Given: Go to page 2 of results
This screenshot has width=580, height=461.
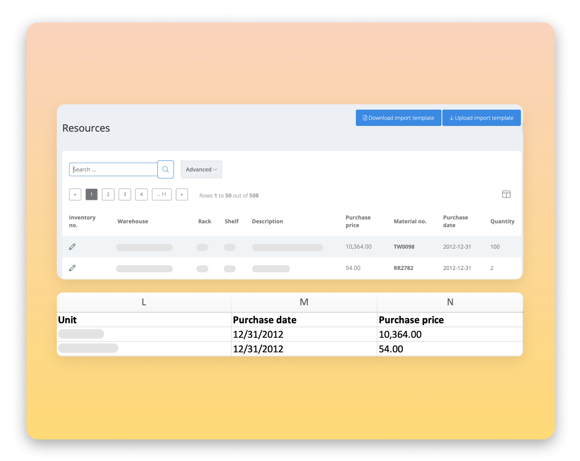Looking at the screenshot, I should tap(108, 195).
